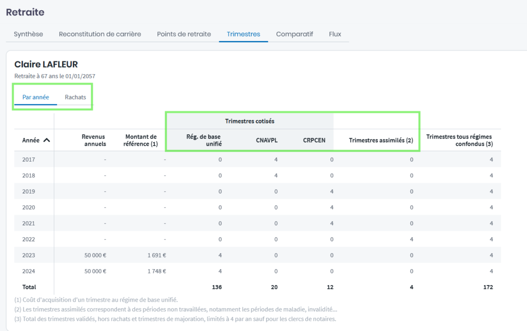Click Trimestres tous régimes confondus (3) header
The image size is (527, 331).
tap(460, 140)
